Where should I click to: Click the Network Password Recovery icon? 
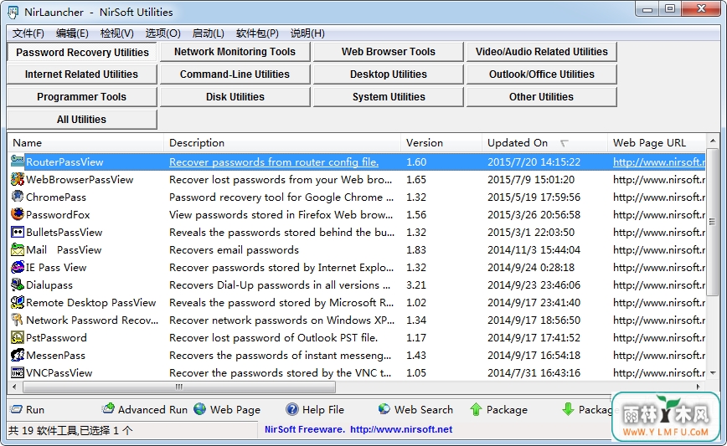pyautogui.click(x=18, y=320)
